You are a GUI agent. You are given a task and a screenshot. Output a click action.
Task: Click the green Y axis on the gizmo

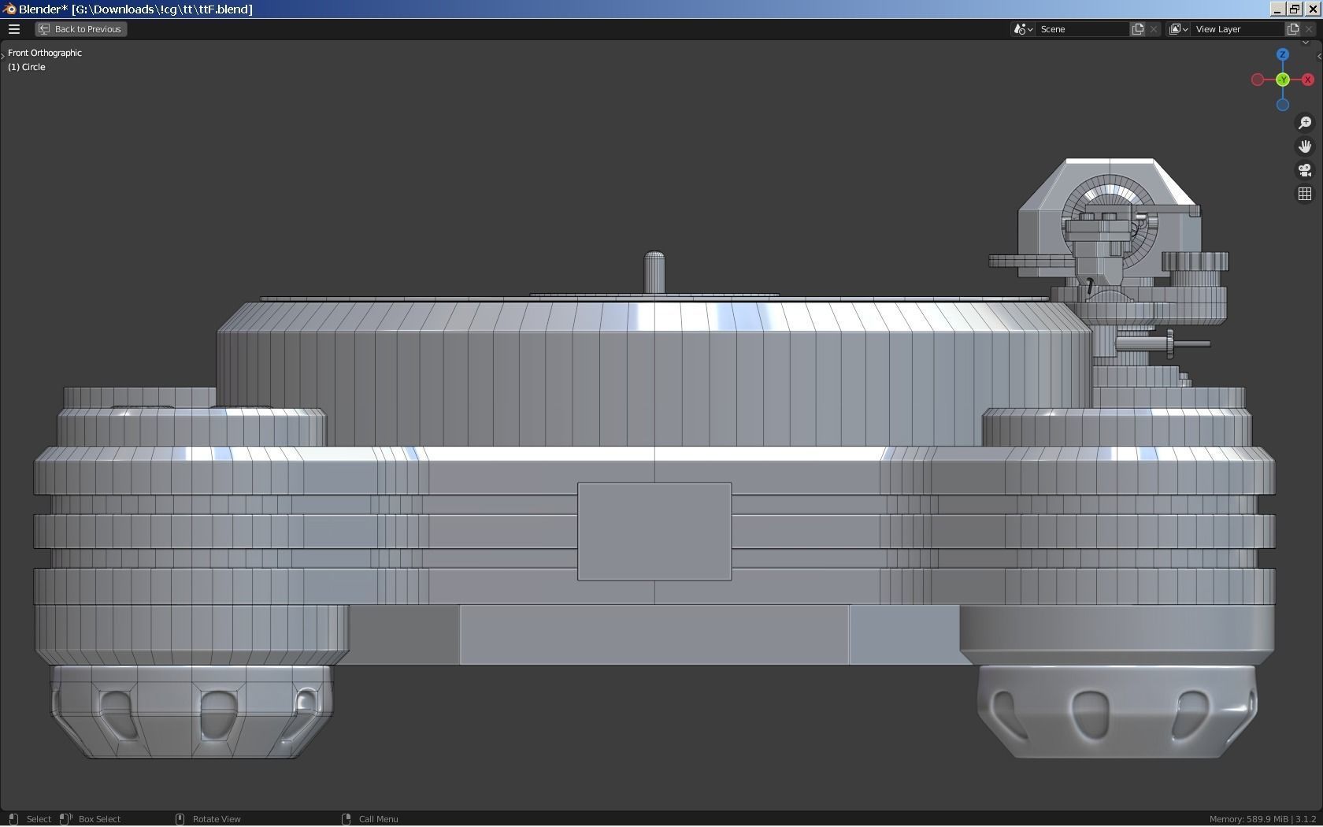pos(1283,80)
